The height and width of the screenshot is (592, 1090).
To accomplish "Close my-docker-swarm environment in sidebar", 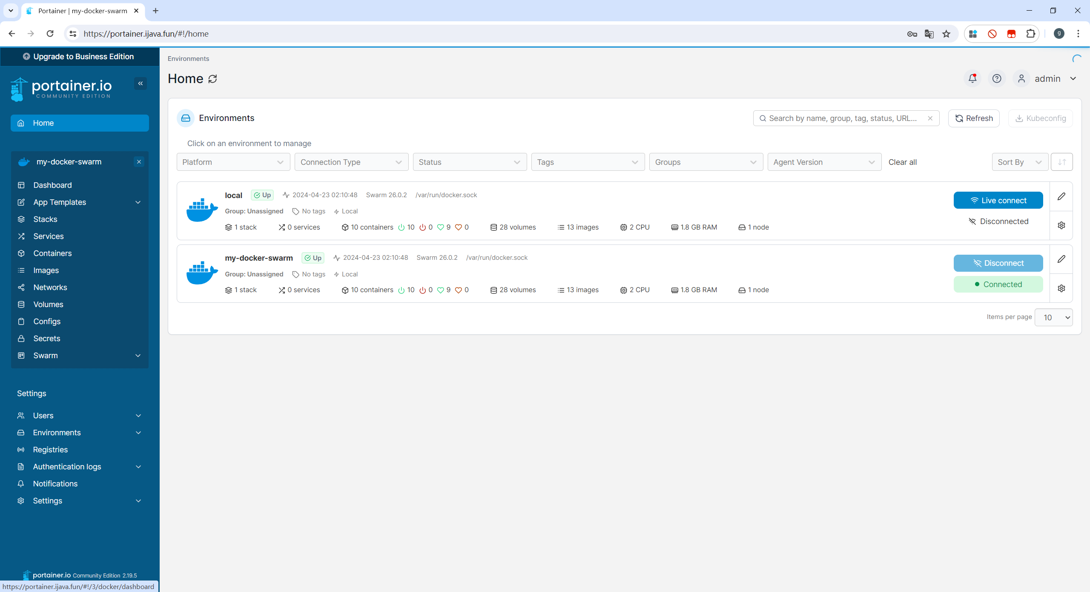I will pos(139,162).
